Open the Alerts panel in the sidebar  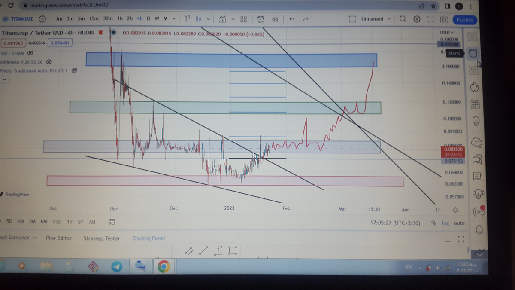[473, 53]
